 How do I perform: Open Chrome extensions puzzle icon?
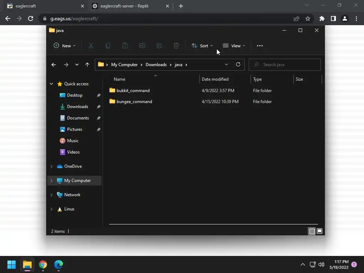[x=322, y=18]
